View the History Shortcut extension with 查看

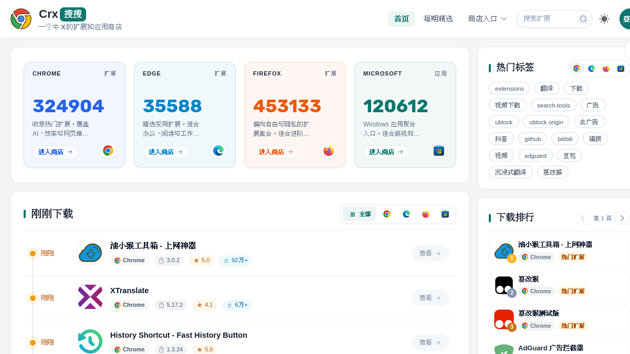pyautogui.click(x=430, y=342)
